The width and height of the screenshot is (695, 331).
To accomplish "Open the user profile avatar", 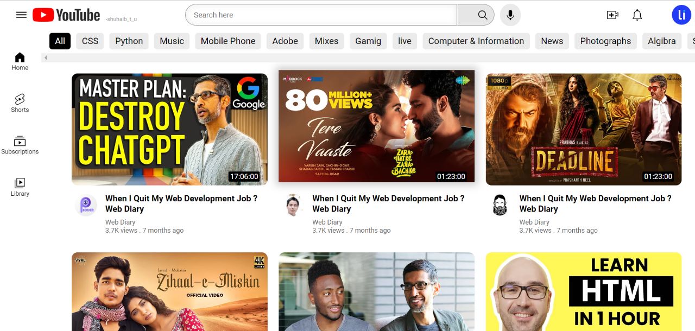I will (681, 15).
